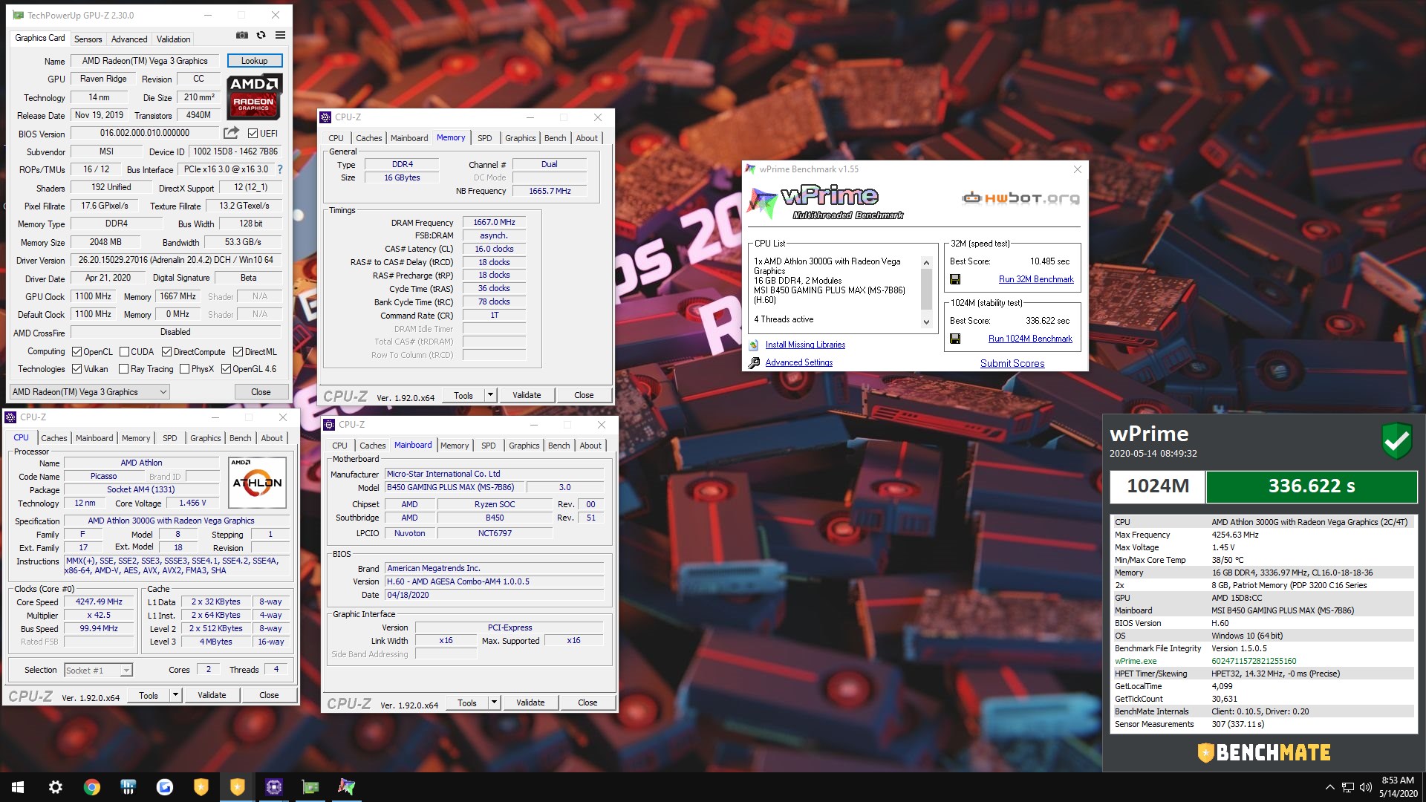Open the CPU-Z taskbar icon
The height and width of the screenshot is (802, 1426).
click(273, 787)
